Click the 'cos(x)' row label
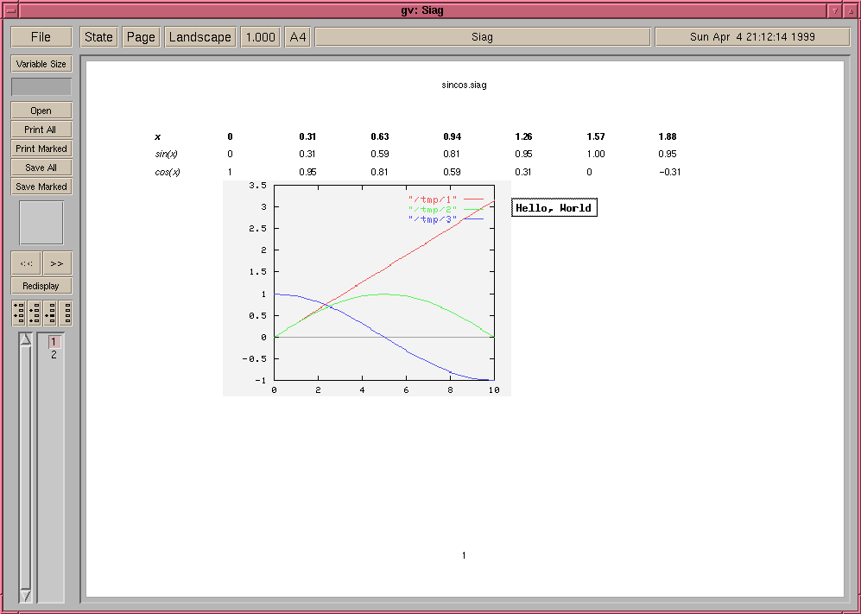The height and width of the screenshot is (614, 861). coord(168,172)
